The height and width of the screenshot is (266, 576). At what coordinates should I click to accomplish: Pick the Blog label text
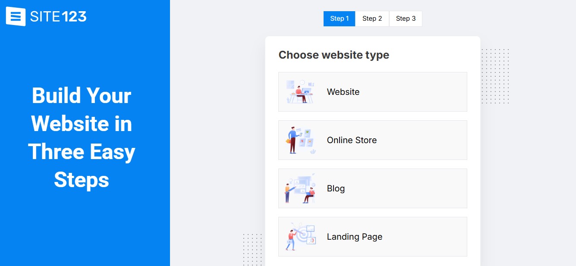[x=336, y=188]
